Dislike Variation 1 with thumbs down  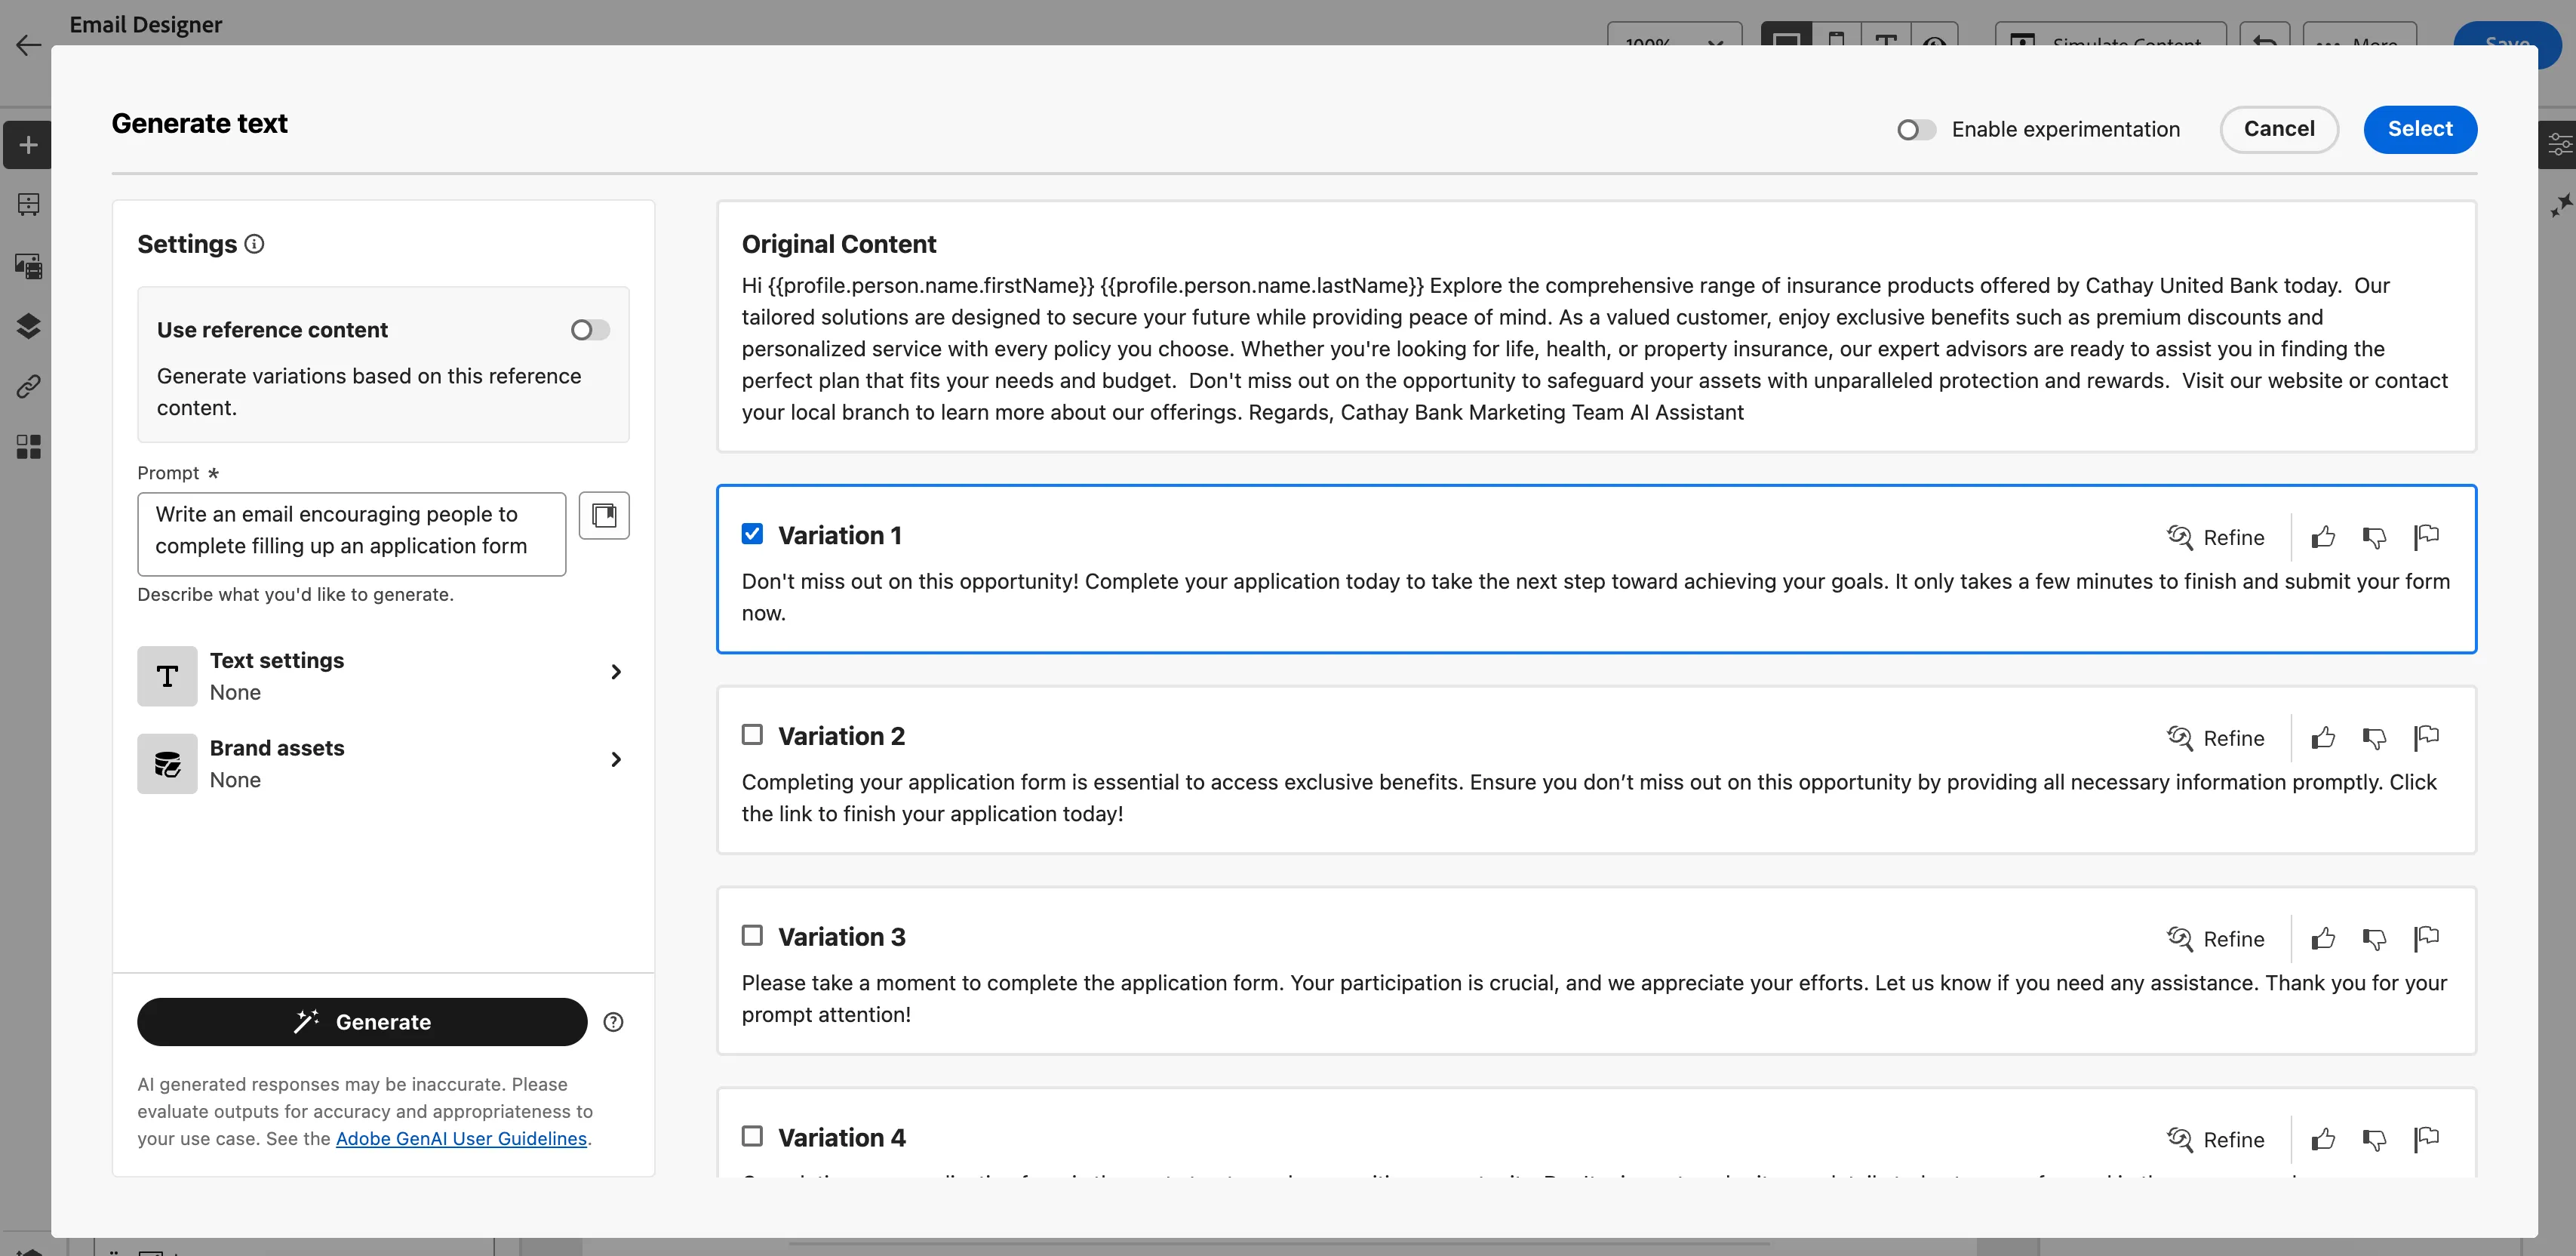[x=2374, y=538]
